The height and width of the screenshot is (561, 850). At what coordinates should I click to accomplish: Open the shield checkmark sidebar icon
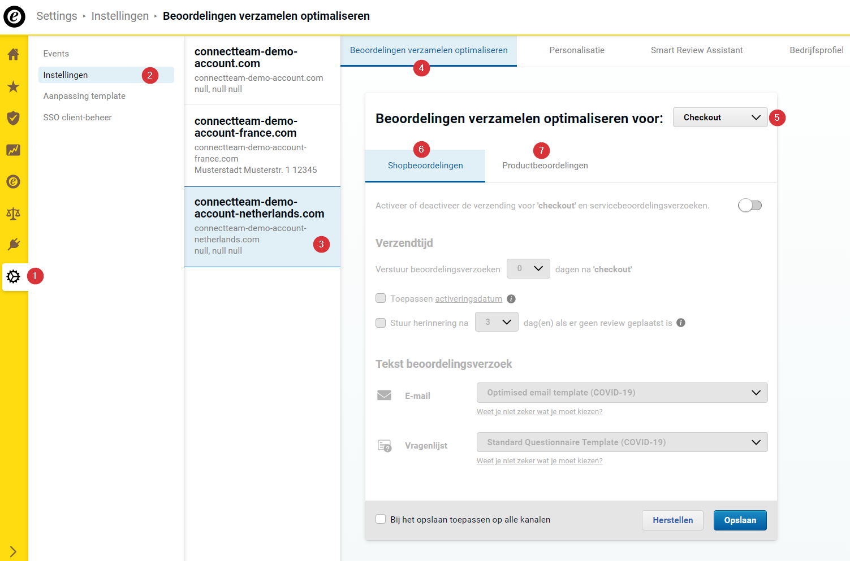tap(13, 118)
